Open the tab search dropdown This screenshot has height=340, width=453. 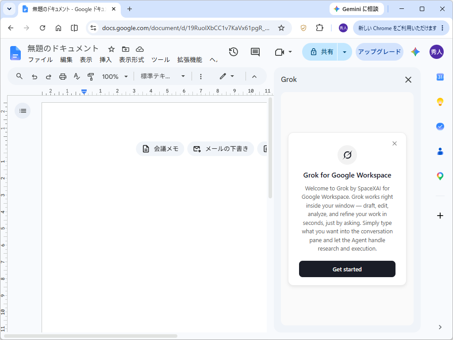tap(9, 9)
